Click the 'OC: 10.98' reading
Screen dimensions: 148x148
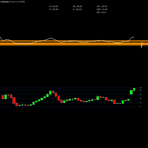coord(102,7)
